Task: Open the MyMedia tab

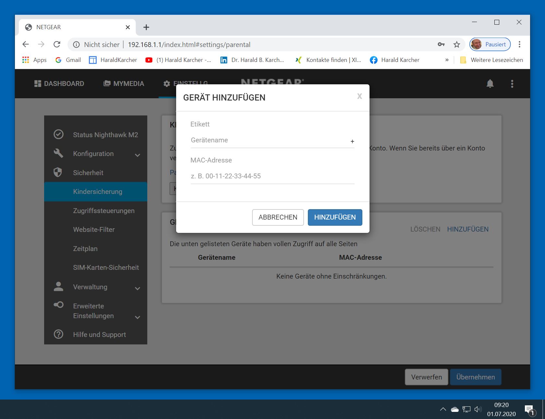Action: coord(124,84)
